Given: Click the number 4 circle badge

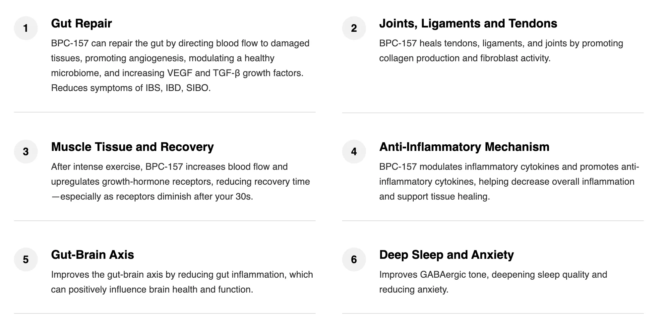Looking at the screenshot, I should 354,152.
